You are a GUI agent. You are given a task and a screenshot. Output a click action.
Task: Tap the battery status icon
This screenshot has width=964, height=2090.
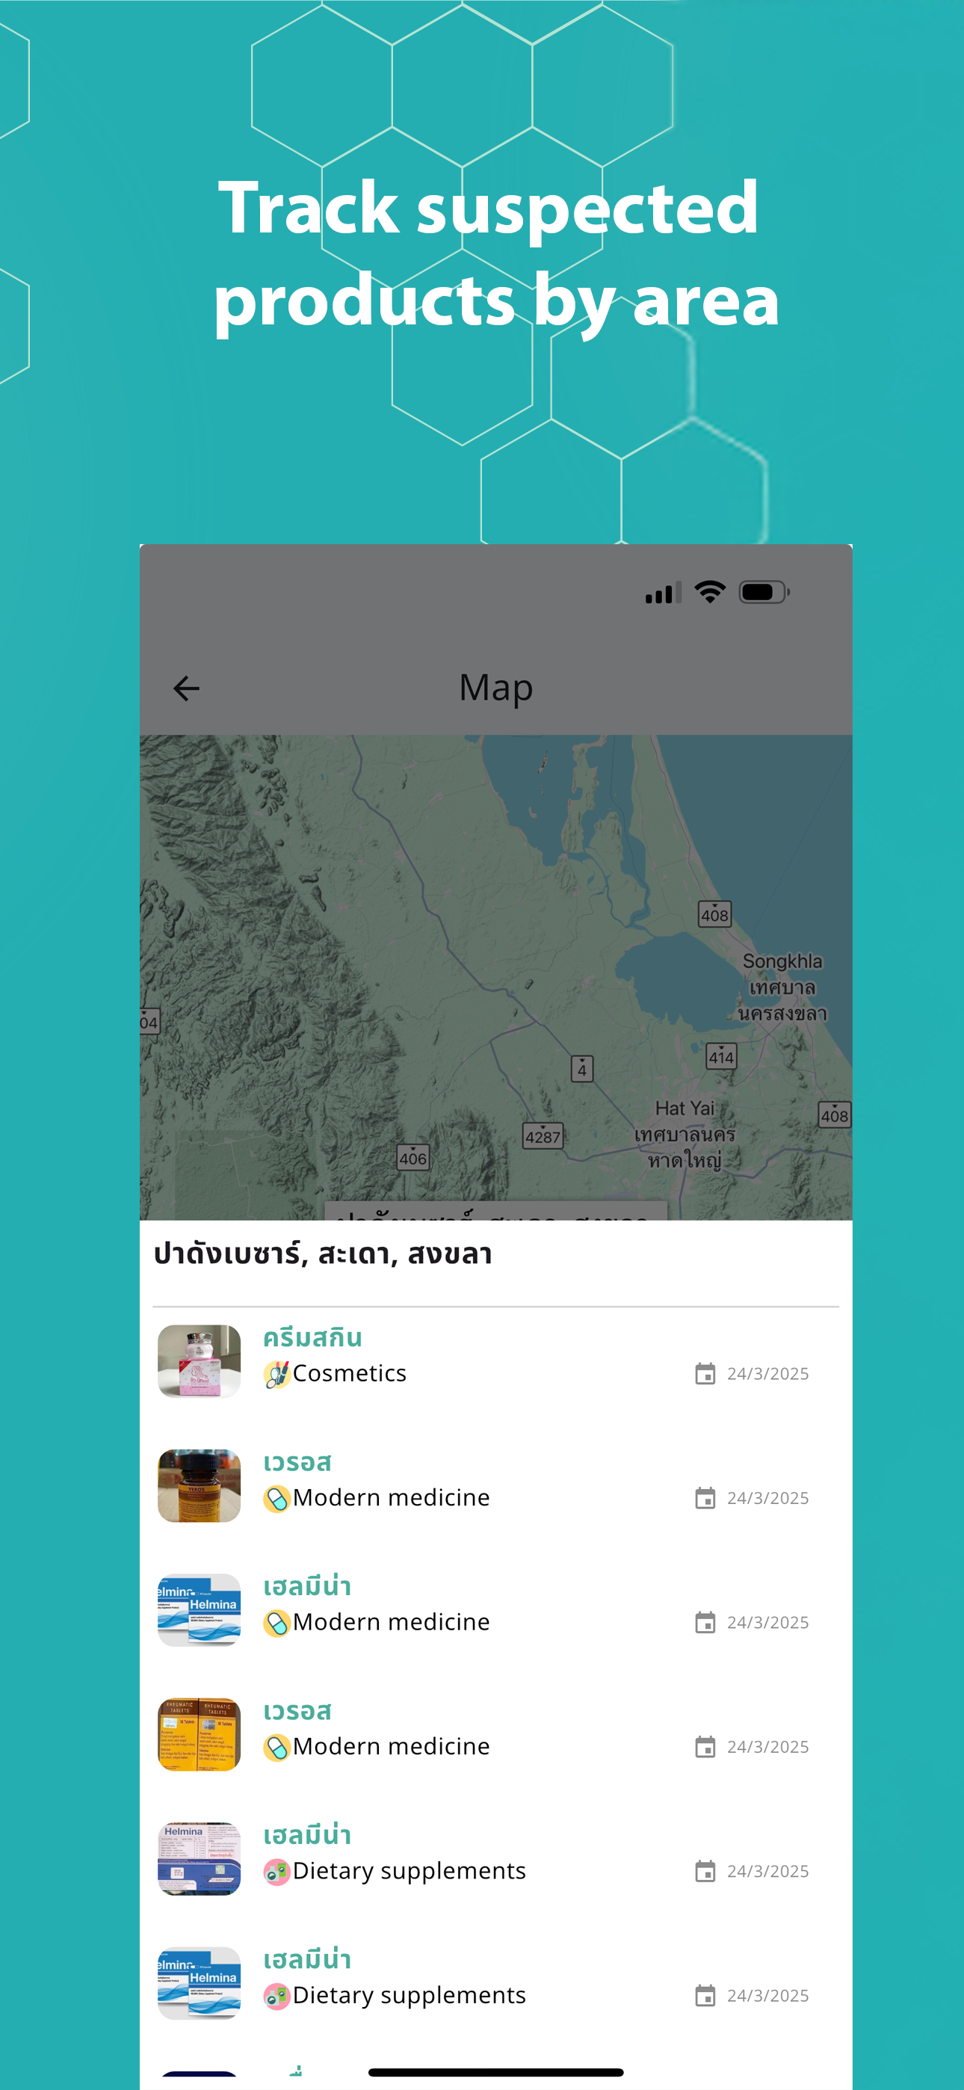[764, 592]
